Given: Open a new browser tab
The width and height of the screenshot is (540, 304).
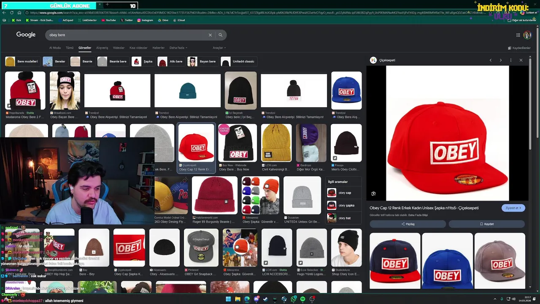Looking at the screenshot, I should [107, 5].
